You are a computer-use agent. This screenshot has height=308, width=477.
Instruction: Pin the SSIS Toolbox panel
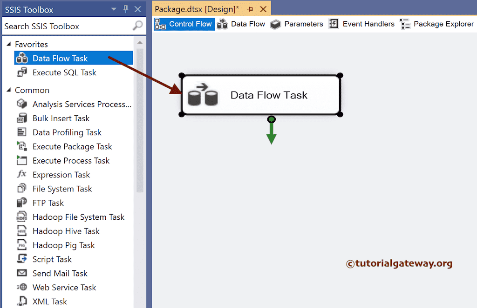point(125,9)
